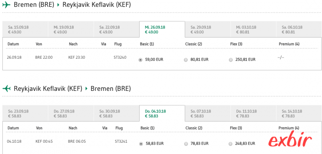322x154 pixels.
Task: Open the Mi. 19.09.18 outbound date tab
Action: [71, 29]
